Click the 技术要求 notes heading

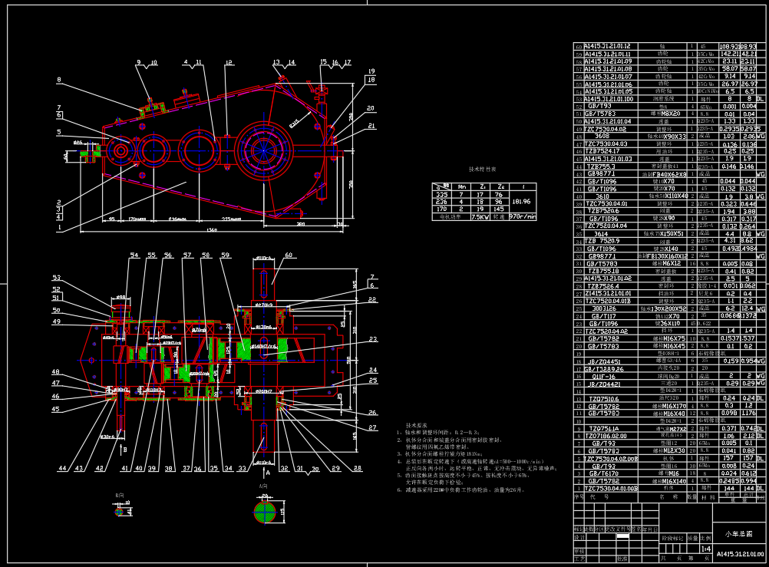[417, 424]
